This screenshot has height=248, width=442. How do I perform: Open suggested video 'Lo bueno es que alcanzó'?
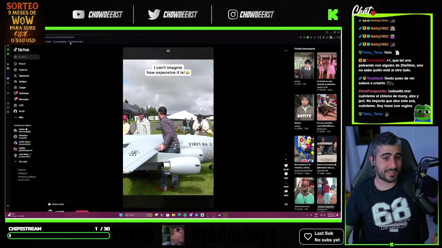coord(327,66)
